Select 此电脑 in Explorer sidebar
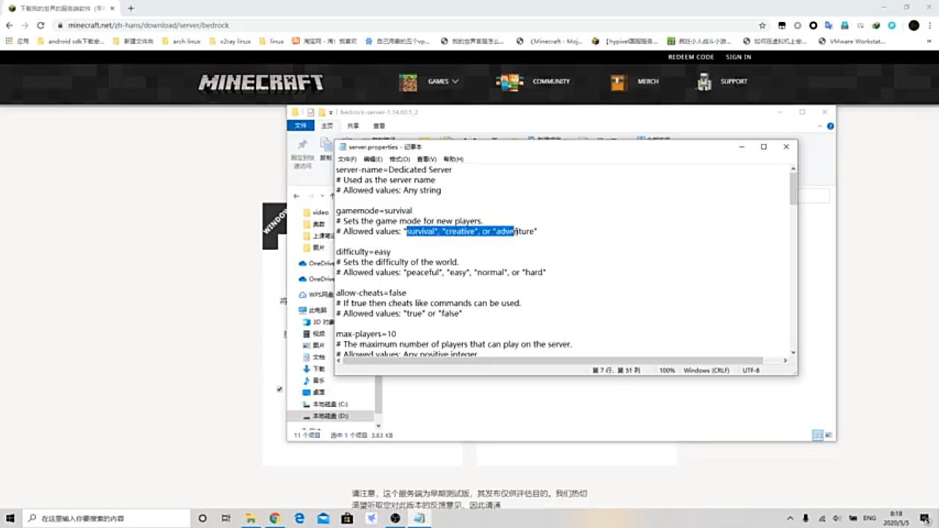This screenshot has width=939, height=528. (313, 310)
